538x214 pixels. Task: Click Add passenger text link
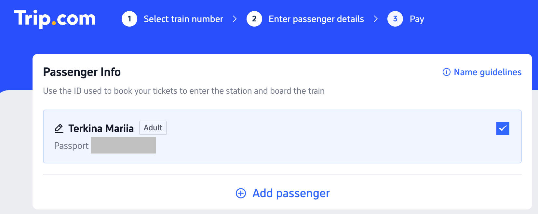291,193
